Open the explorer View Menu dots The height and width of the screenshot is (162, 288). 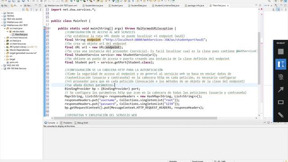[40, 9]
